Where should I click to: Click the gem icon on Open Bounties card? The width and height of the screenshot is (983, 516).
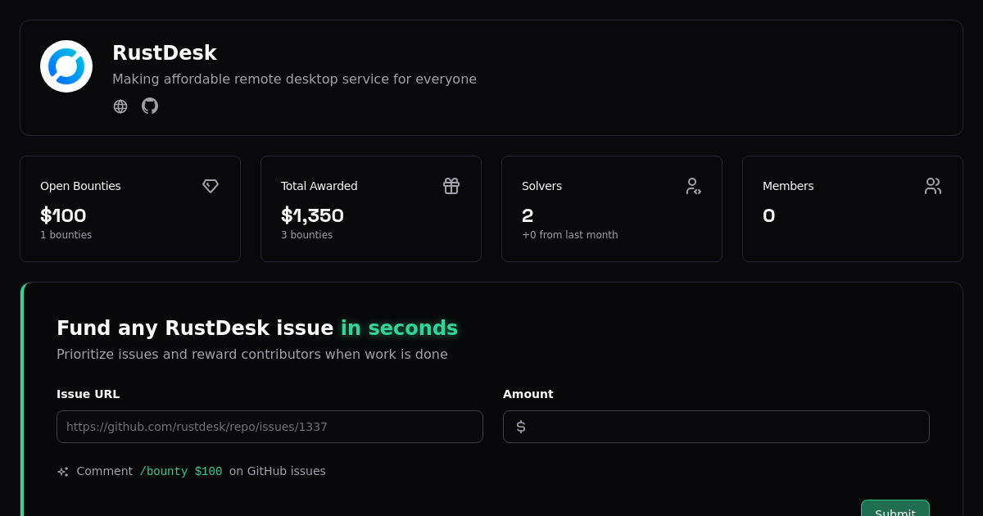click(x=211, y=186)
